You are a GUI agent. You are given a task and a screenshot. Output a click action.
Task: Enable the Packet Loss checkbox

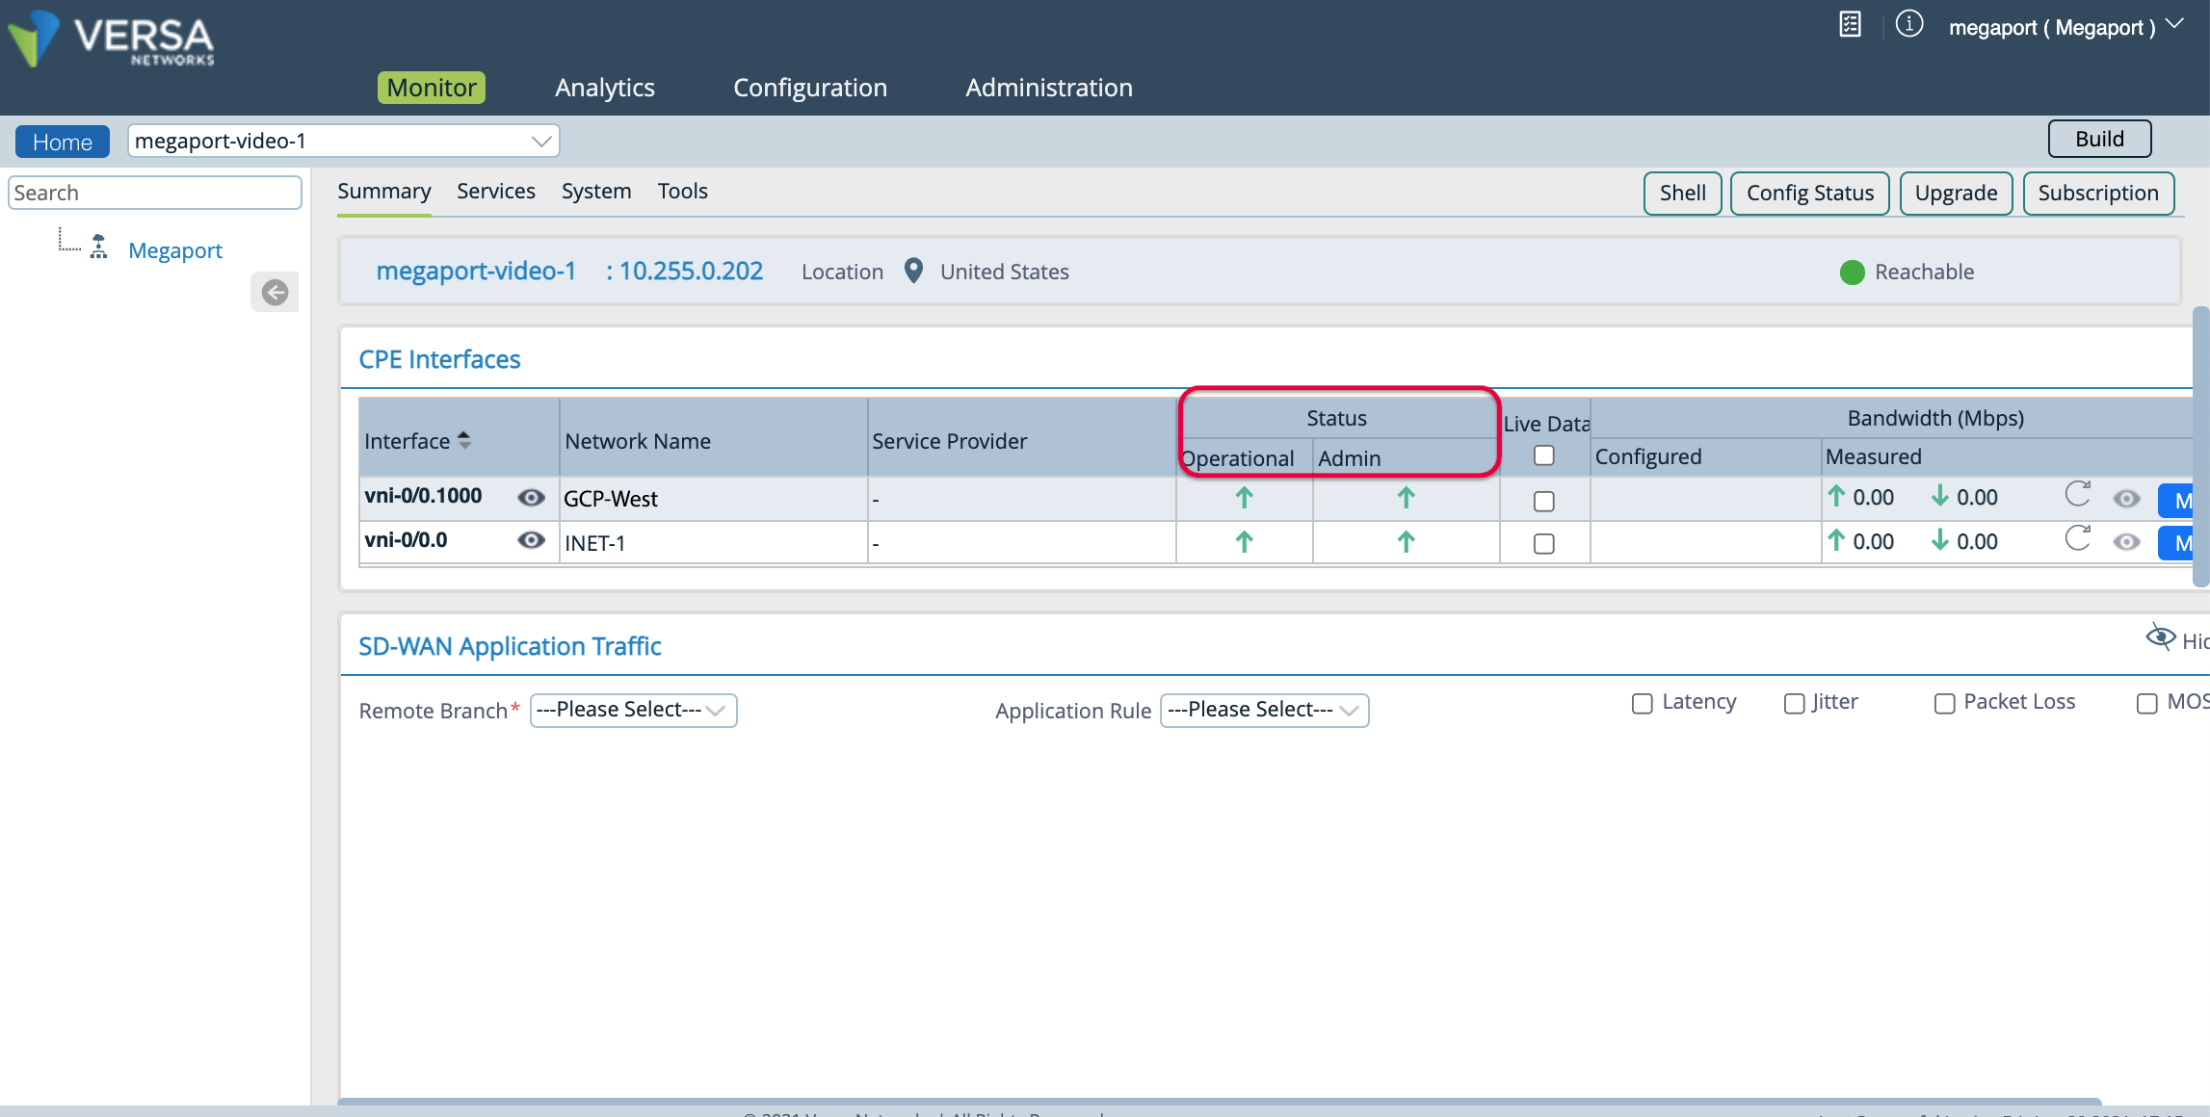(x=1943, y=703)
